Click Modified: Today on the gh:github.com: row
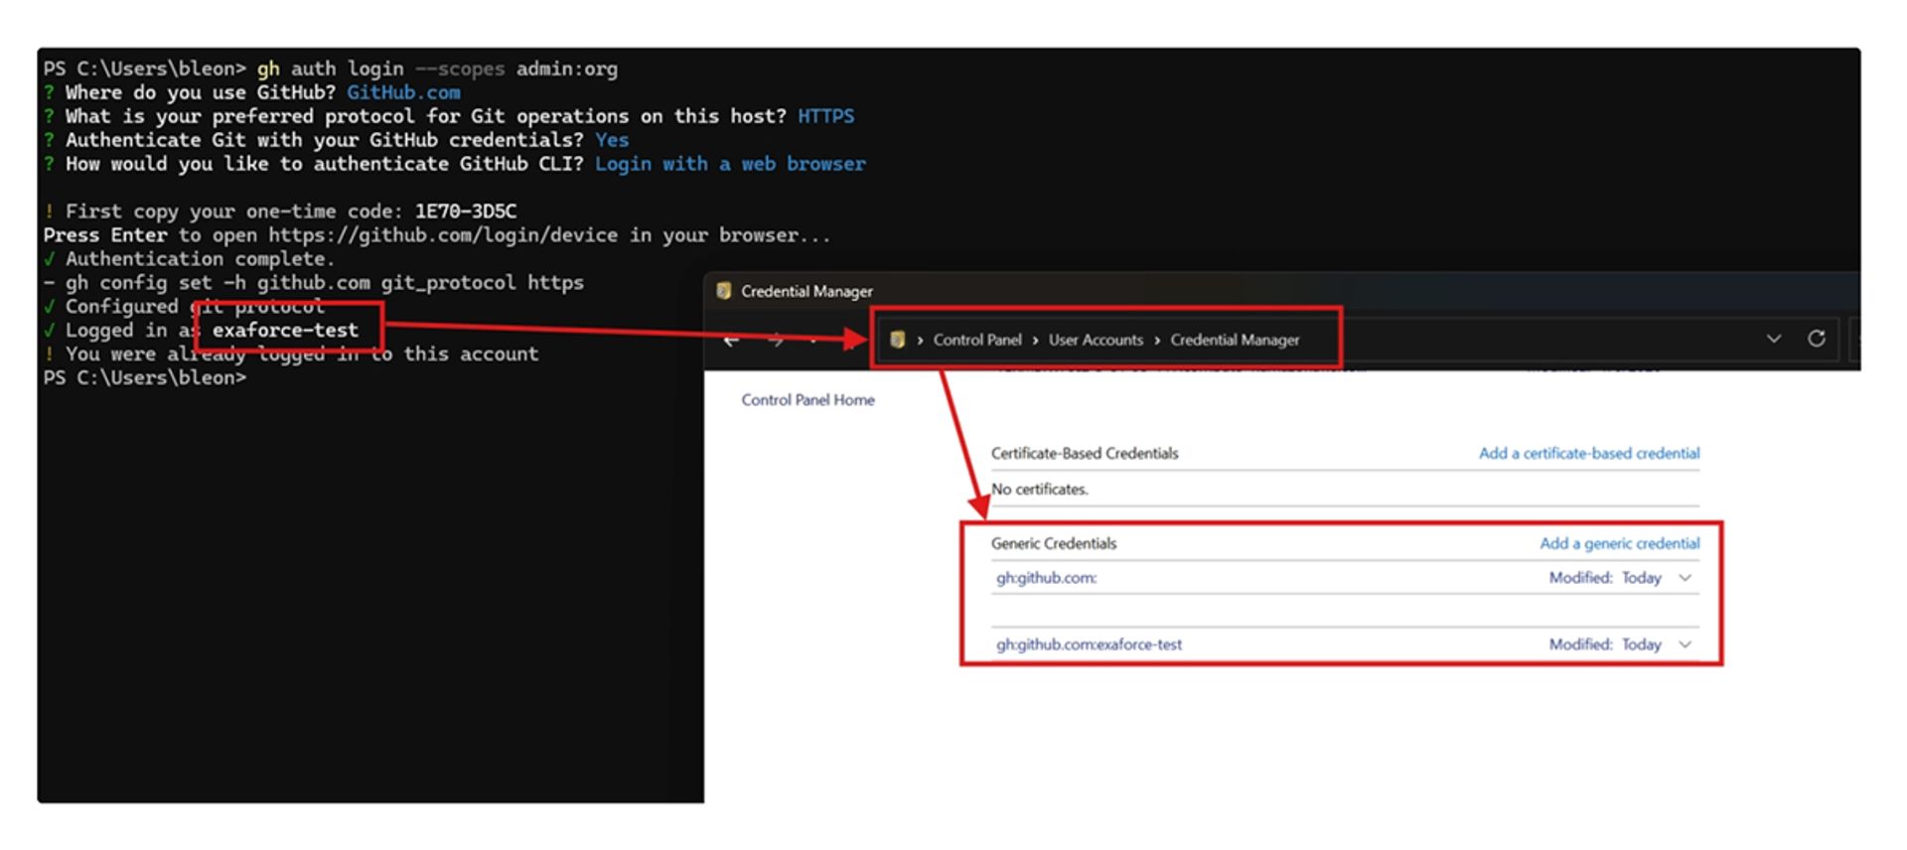The image size is (1907, 850). (x=1605, y=578)
